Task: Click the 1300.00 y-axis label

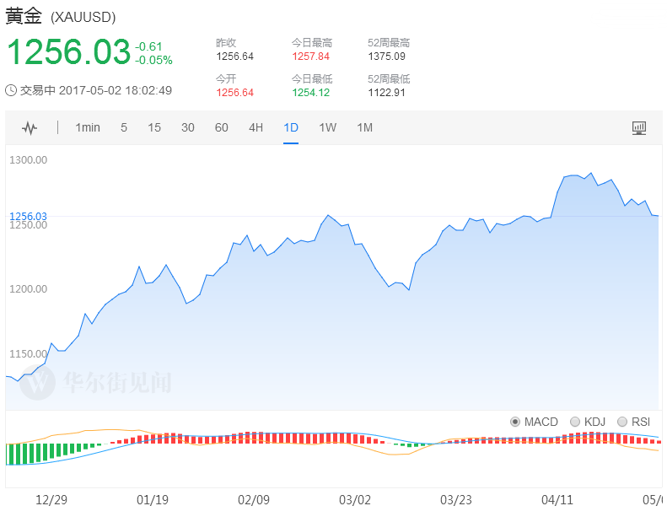Action: tap(28, 160)
